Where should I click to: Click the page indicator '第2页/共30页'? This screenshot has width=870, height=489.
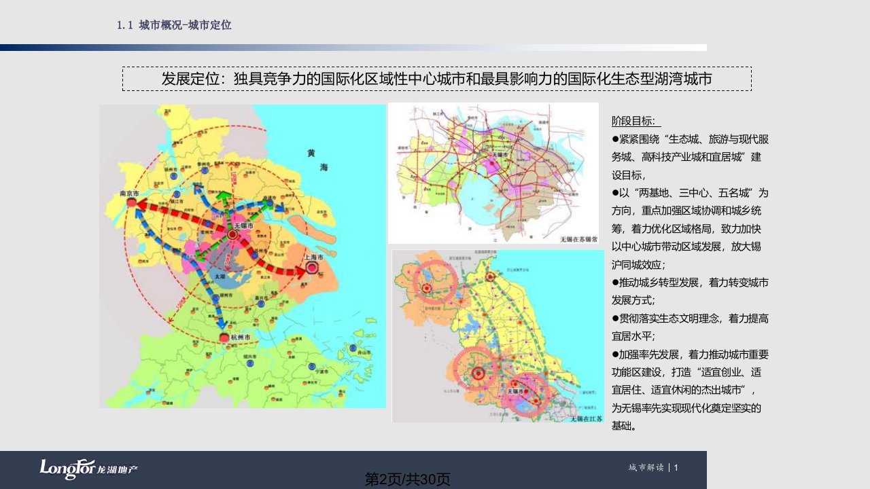(x=408, y=479)
